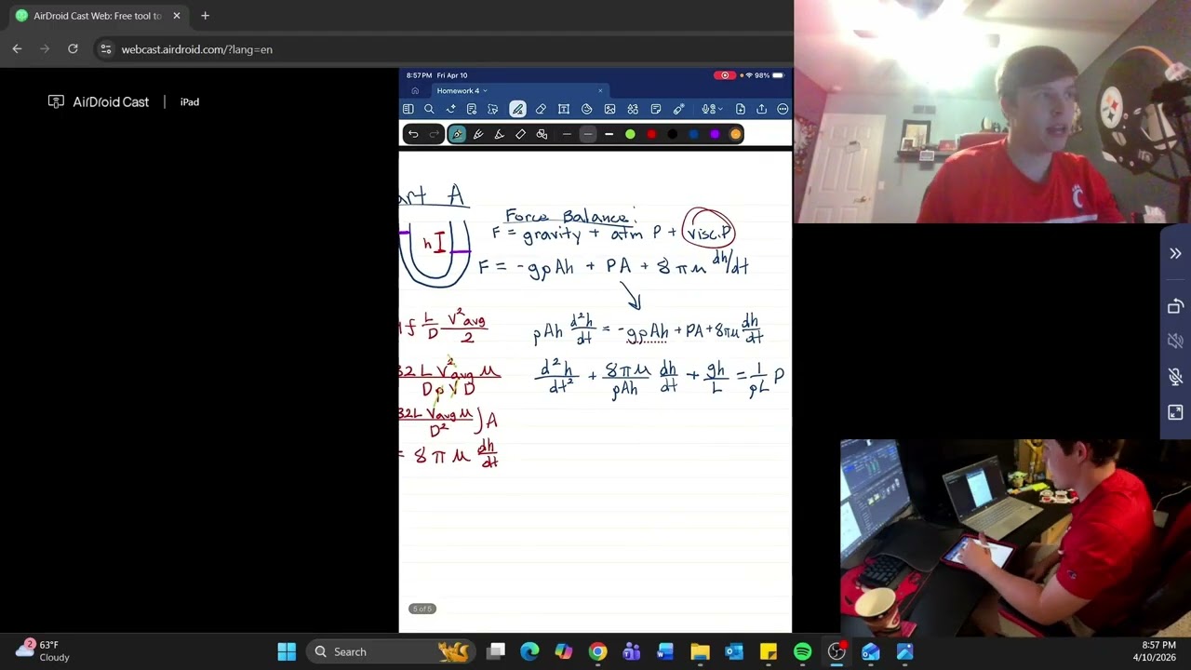
Task: Choose the thin stroke width
Action: [567, 134]
